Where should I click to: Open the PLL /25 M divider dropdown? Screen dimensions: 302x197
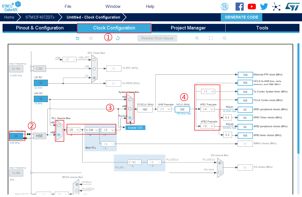pyautogui.click(x=73, y=130)
